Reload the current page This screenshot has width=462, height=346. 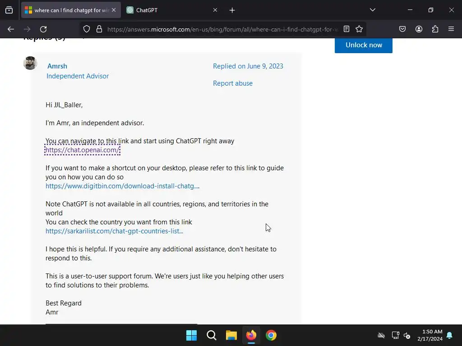pyautogui.click(x=43, y=29)
